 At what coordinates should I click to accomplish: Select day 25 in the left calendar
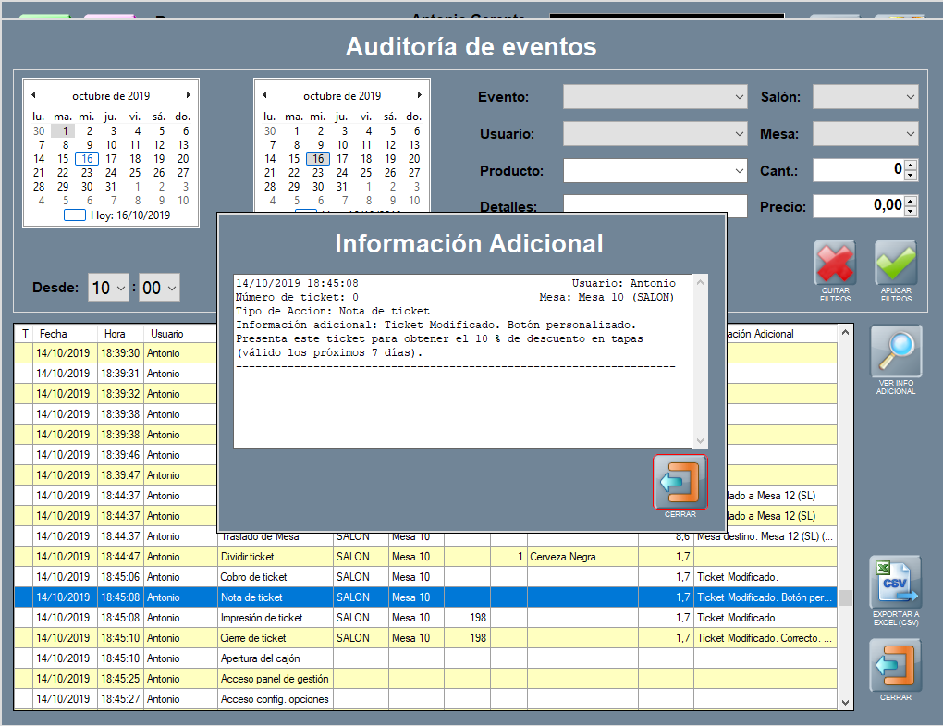click(135, 172)
